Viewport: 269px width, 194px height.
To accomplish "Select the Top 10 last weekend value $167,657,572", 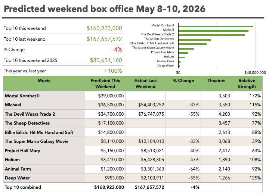I will point(104,39).
